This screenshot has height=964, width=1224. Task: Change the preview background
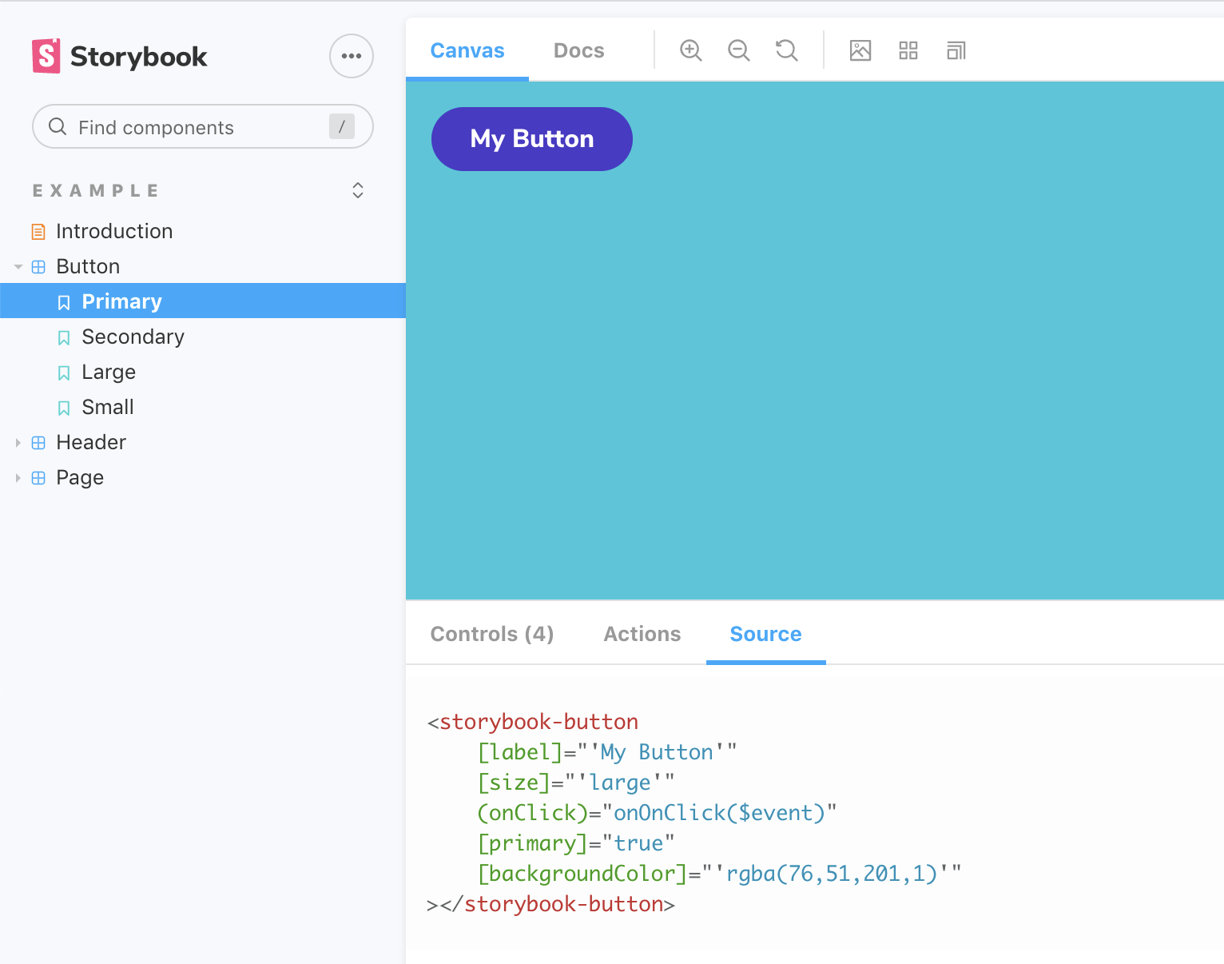tap(860, 50)
